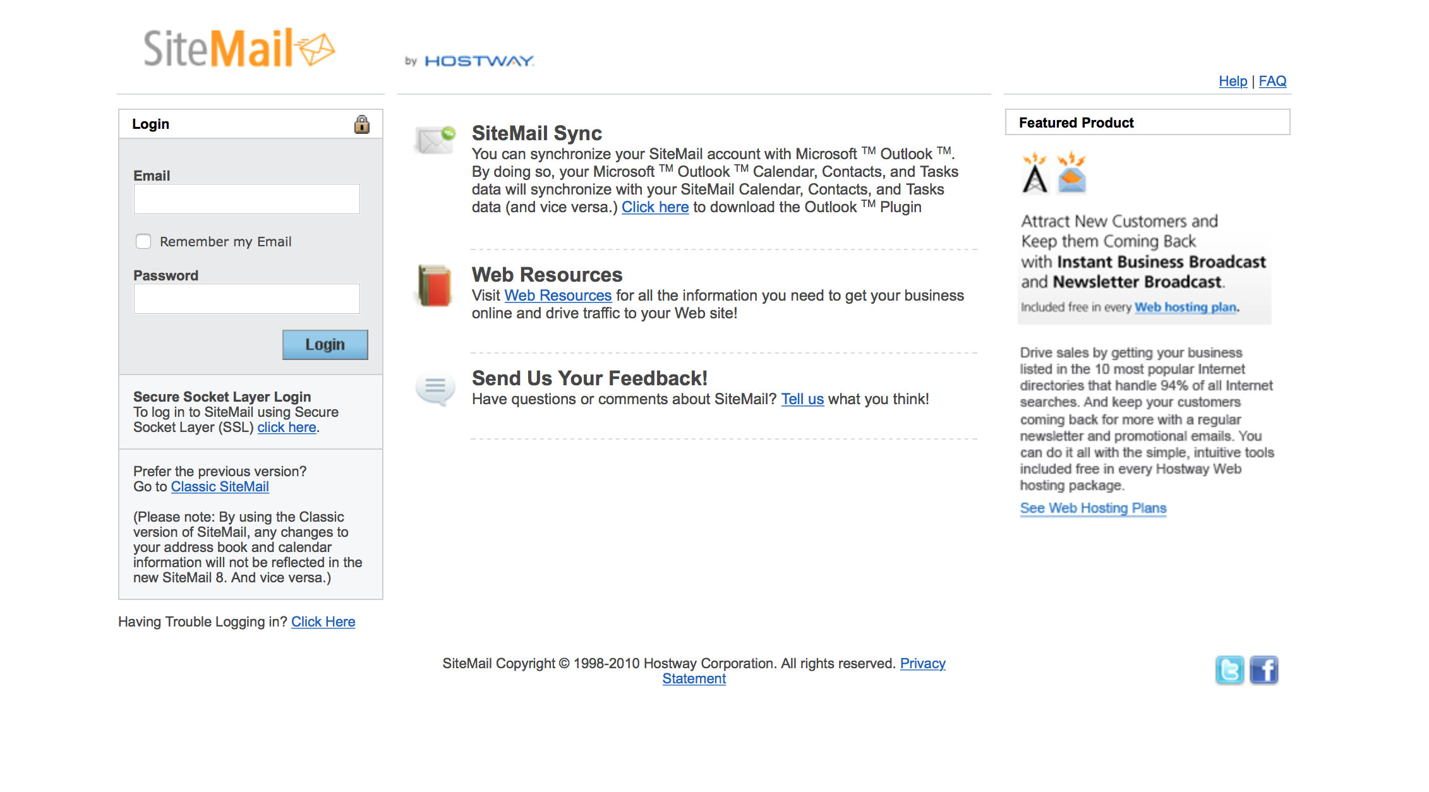Click the blue Login button
Screen dimensions: 1429x792
[325, 345]
